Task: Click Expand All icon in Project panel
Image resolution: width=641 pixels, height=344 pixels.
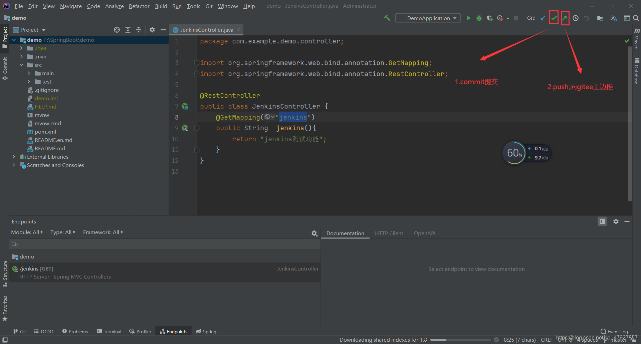Action: point(128,30)
